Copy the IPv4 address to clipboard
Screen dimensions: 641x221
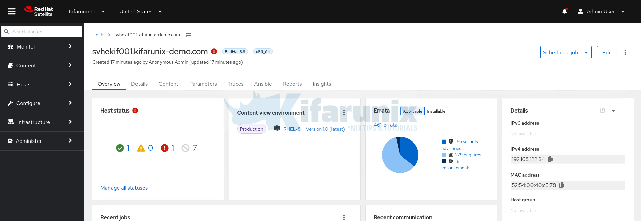[550, 159]
